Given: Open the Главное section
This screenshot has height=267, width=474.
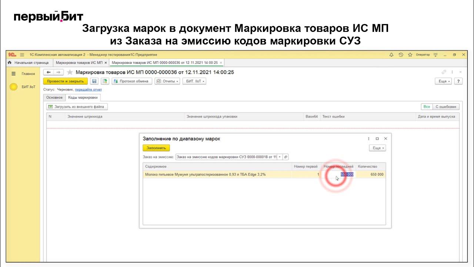Looking at the screenshot, I should point(29,74).
